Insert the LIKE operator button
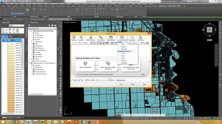Screen dimensions: 222x124 [x=107, y=43]
